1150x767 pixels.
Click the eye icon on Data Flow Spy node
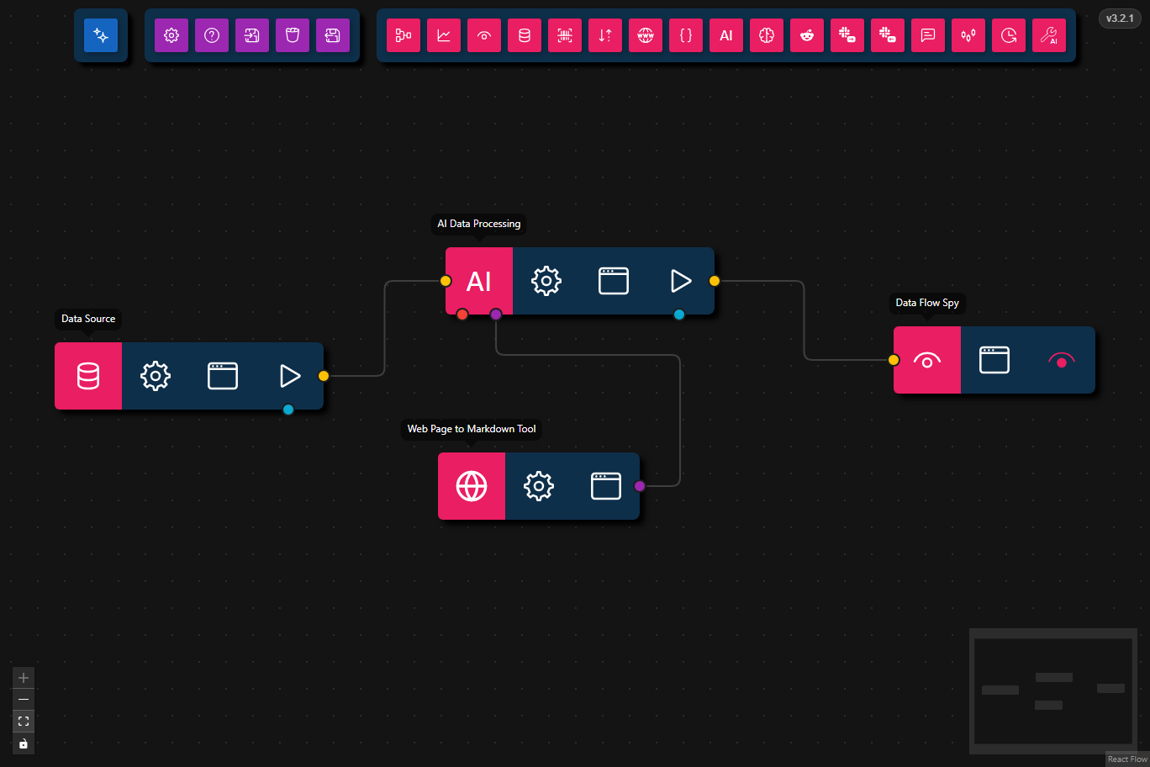927,360
